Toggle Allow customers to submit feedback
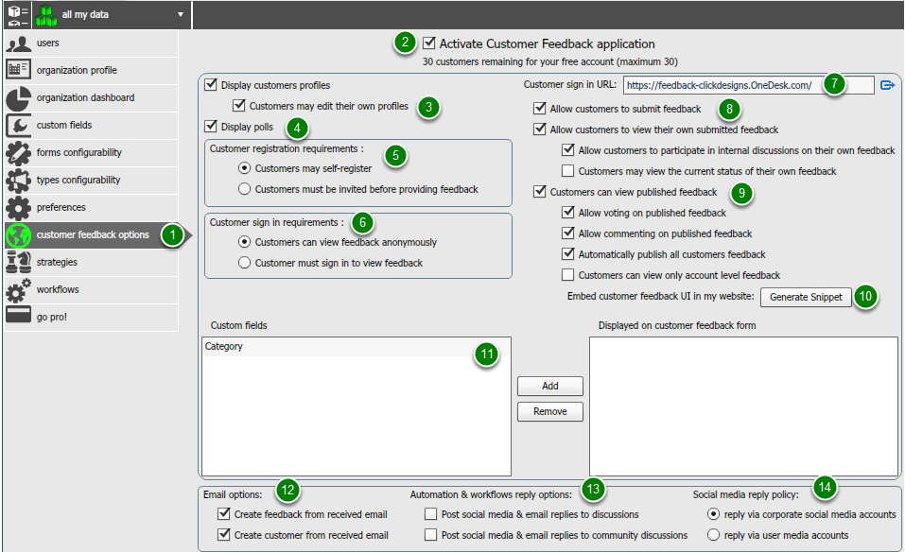The width and height of the screenshot is (905, 553). 540,108
